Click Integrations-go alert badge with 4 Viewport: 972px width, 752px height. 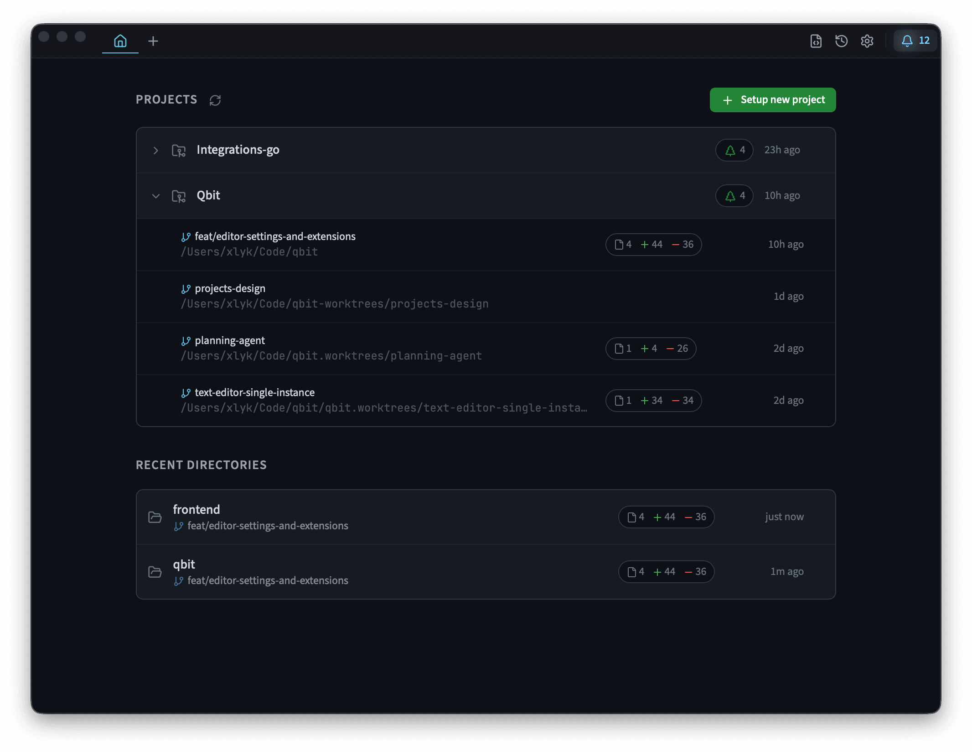click(x=734, y=150)
